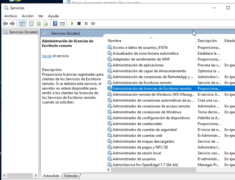Viewport: 235px width, 180px height.
Task: Stop the service with the stop icon
Action: tap(79, 23)
